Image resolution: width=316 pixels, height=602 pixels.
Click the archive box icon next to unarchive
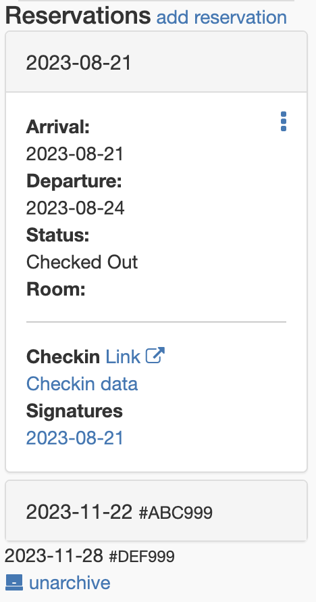pos(14,582)
